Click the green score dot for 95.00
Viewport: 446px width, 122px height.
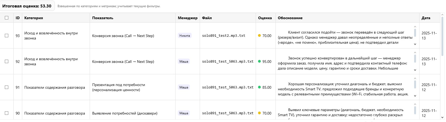259,62
